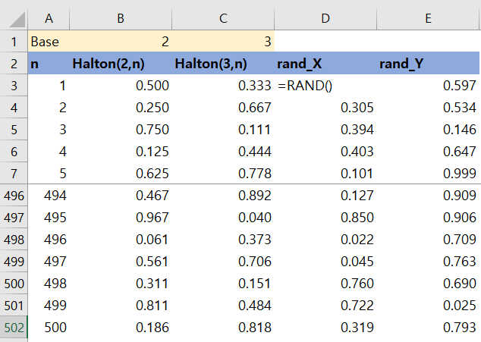The width and height of the screenshot is (481, 342).
Task: Click cell with value 0.444
Action: point(223,152)
